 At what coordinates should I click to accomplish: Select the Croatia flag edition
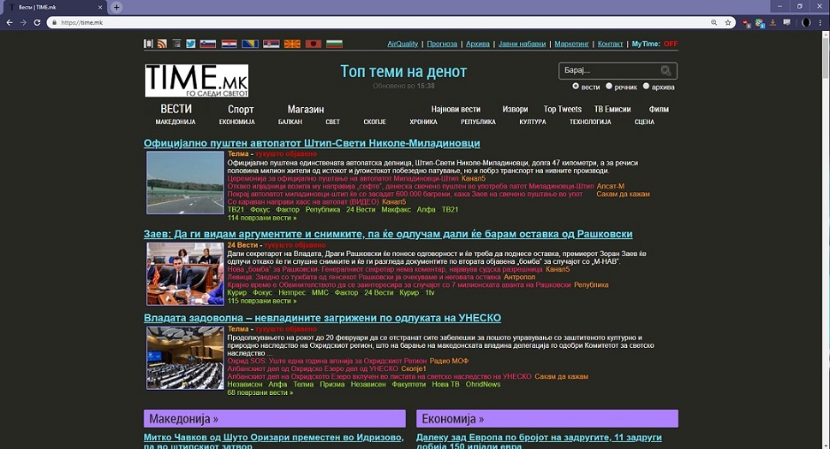pyautogui.click(x=229, y=44)
